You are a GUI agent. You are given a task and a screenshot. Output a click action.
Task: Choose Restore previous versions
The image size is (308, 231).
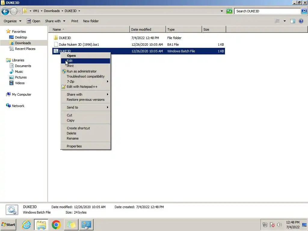click(85, 100)
